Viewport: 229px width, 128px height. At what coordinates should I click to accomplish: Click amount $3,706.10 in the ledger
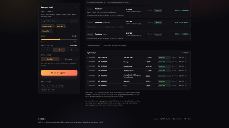(148, 58)
